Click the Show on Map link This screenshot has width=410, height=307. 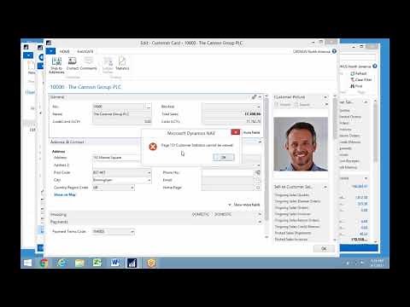(65, 194)
